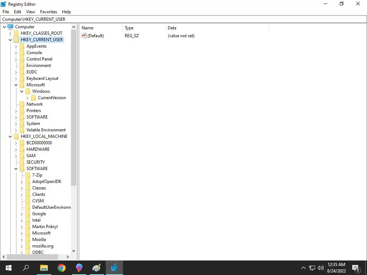Open the volume control in system tray
Viewport: 367px width, 275px height.
click(321, 268)
